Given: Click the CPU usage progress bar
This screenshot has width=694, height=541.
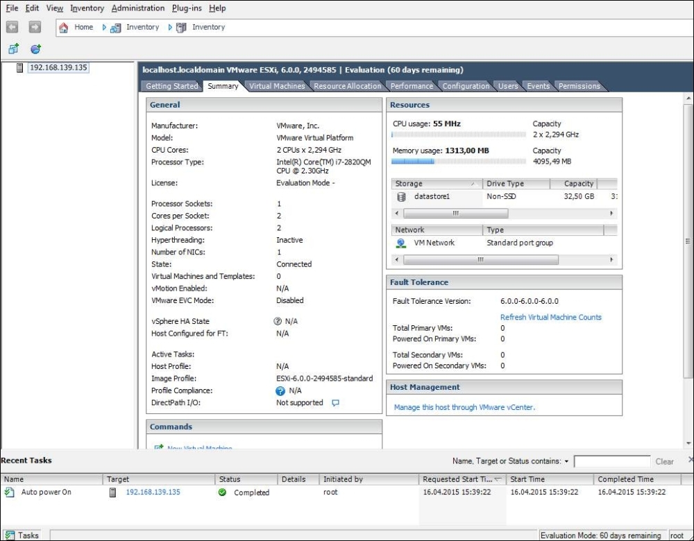Looking at the screenshot, I should tap(459, 135).
